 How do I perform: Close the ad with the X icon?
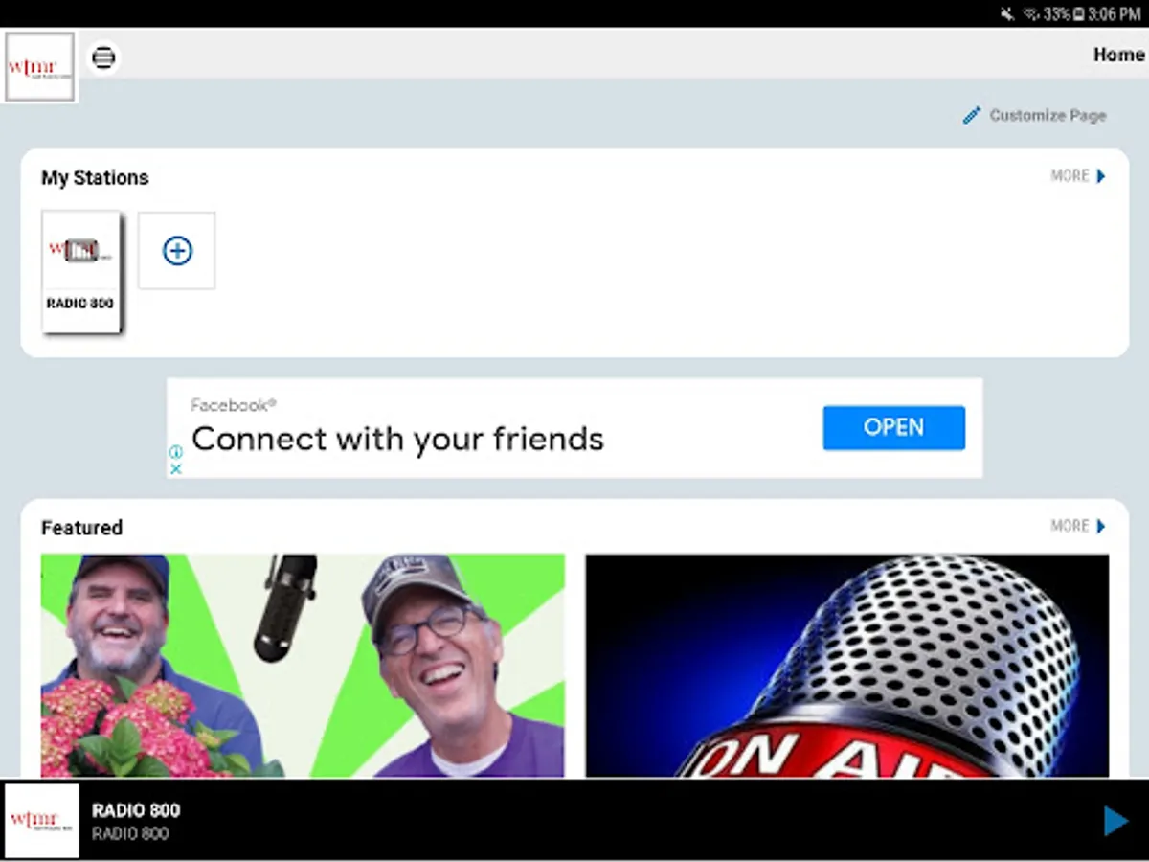tap(176, 469)
